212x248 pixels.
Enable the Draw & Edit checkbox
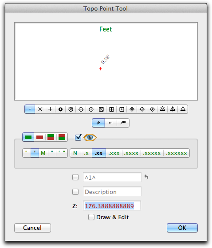pyautogui.click(x=91, y=217)
